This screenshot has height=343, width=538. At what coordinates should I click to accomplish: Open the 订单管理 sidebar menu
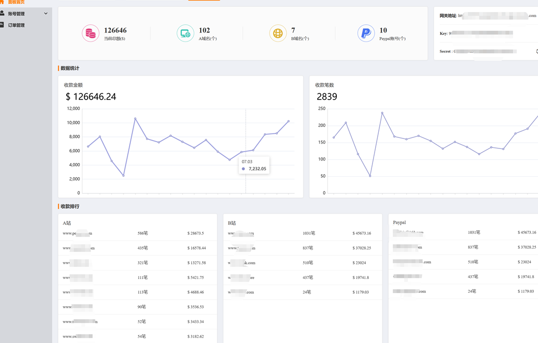(x=16, y=25)
